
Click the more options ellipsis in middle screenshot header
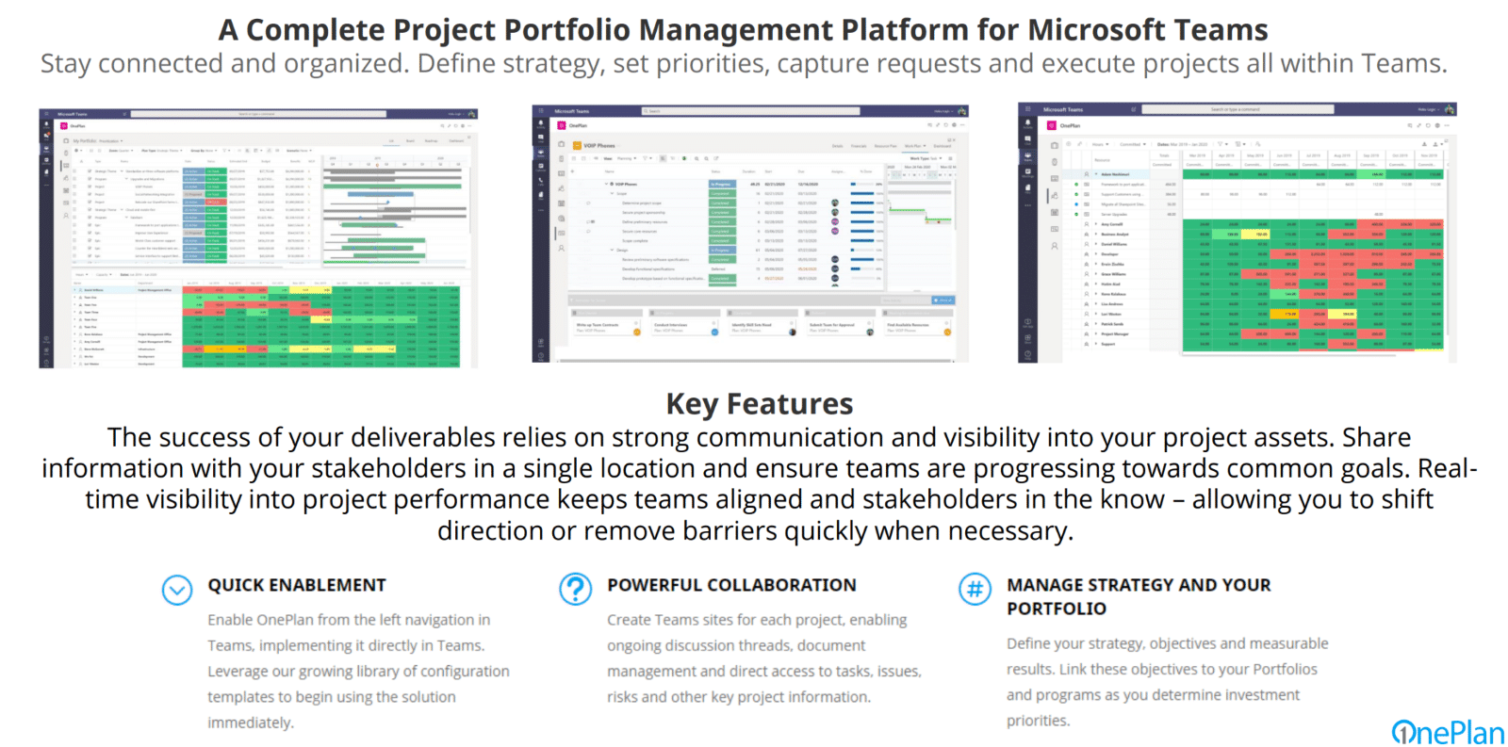click(x=962, y=125)
